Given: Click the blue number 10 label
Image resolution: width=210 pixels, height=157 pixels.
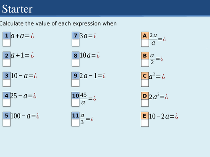Looking at the screenshot, I should click(x=76, y=95).
